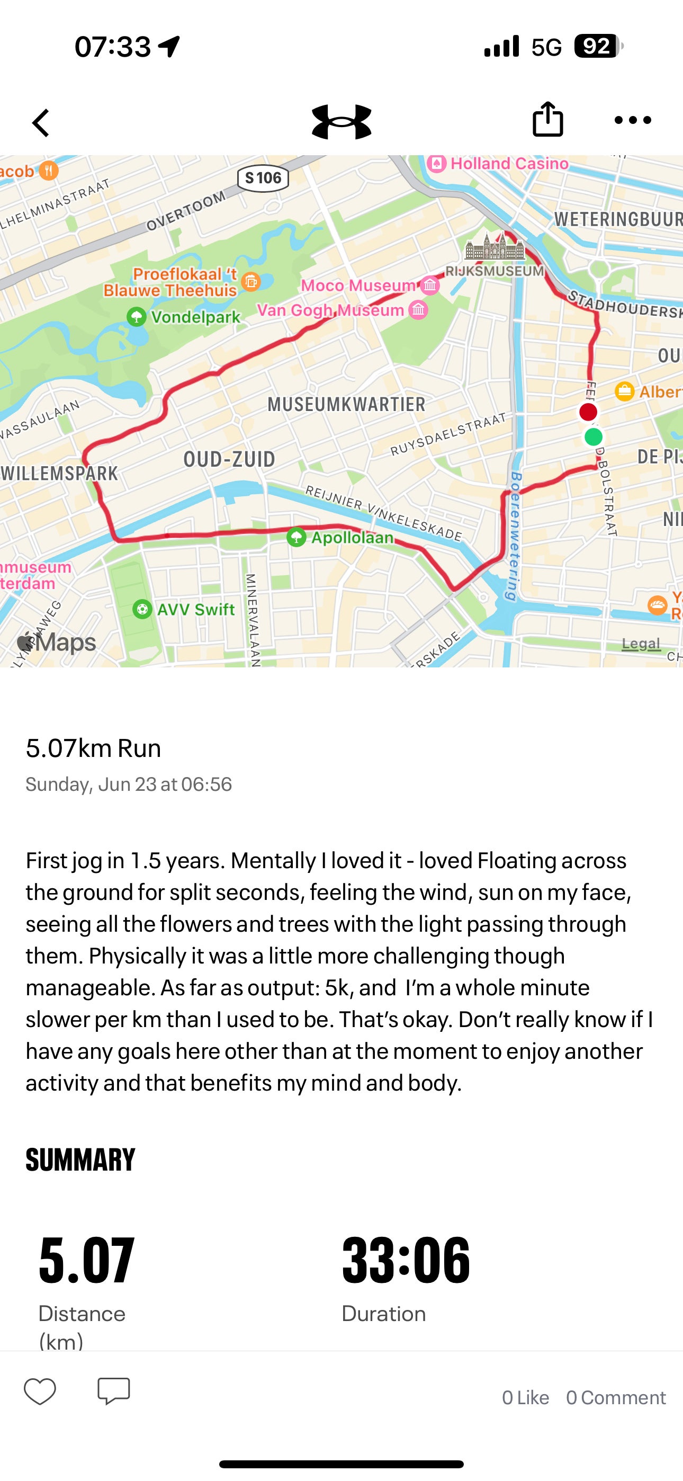Tap the back arrow icon

(41, 122)
